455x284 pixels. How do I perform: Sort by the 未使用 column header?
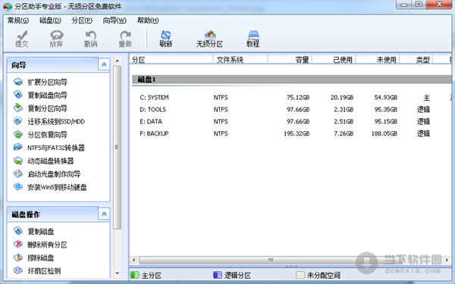pyautogui.click(x=378, y=60)
